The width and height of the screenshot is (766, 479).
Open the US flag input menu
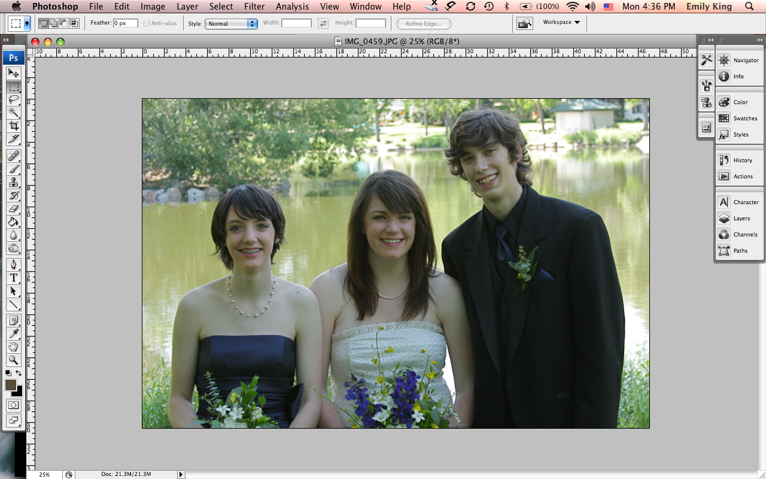609,7
